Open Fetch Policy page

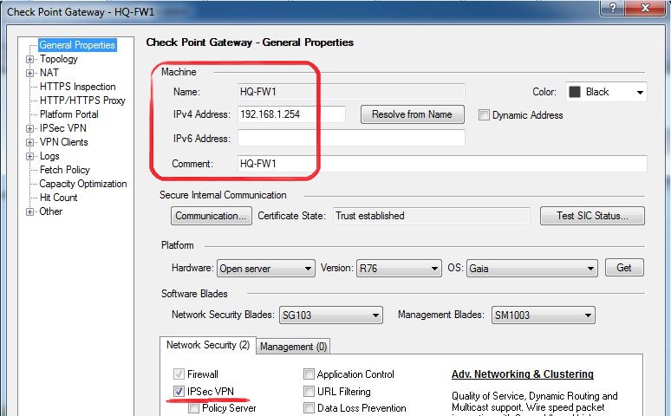tap(65, 170)
